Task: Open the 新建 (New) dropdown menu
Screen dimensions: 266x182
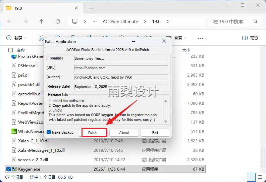Action: coord(16,38)
